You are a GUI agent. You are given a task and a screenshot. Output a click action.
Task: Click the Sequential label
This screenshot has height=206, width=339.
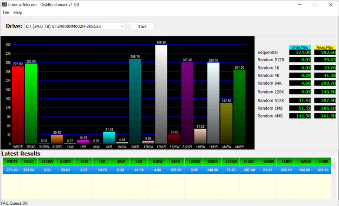(x=267, y=52)
